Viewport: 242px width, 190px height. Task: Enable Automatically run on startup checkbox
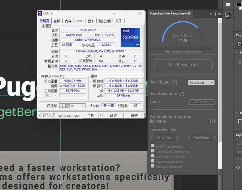pos(153,151)
